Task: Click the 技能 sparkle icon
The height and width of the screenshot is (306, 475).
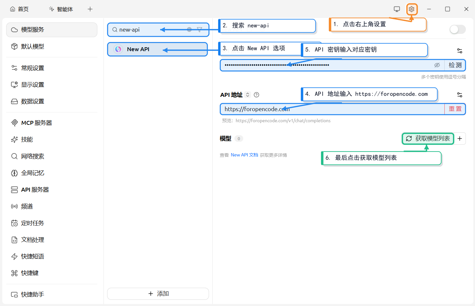Action: click(14, 139)
